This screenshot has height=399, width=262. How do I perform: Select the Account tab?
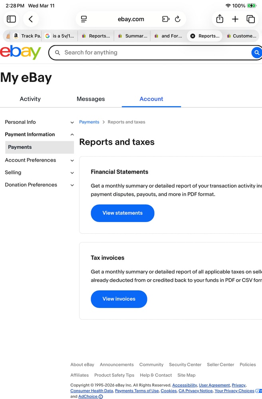(x=151, y=99)
